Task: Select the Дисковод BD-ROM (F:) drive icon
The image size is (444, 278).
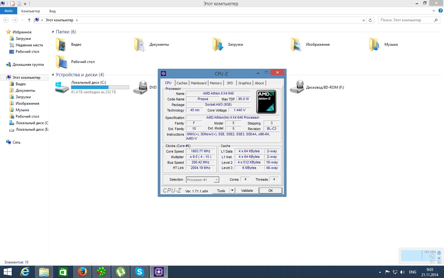Action: pos(297,87)
